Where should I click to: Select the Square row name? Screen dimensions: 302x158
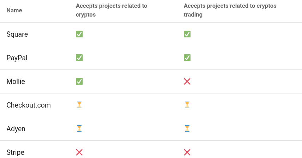point(17,34)
